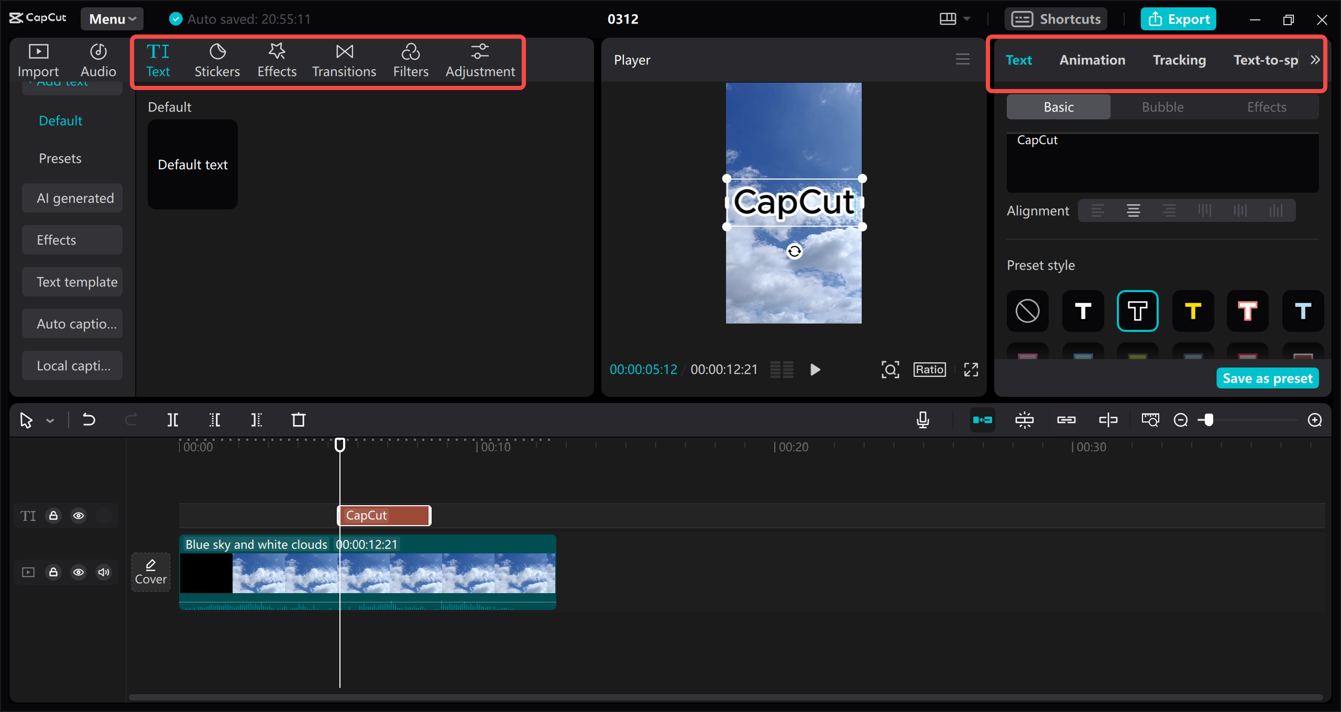
Task: Switch to the Bubble sub-tab
Action: 1162,107
